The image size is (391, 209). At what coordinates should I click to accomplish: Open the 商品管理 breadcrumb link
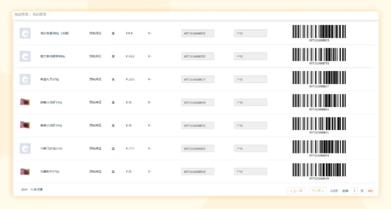coord(21,14)
